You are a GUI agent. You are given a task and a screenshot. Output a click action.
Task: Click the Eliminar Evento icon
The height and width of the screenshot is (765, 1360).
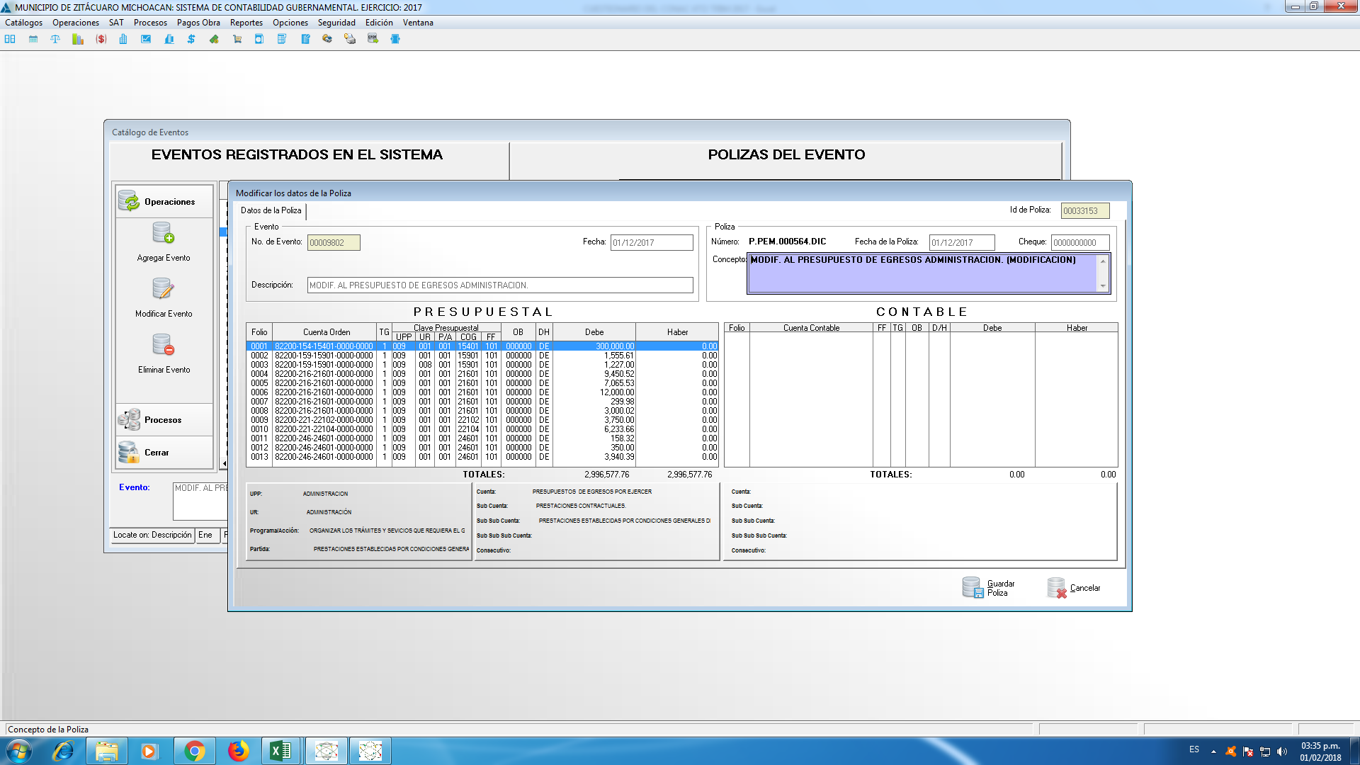[164, 345]
